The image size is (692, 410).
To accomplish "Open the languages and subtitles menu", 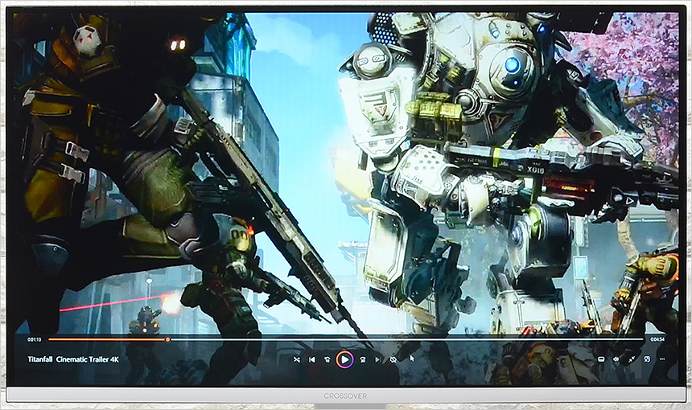I will 601,359.
